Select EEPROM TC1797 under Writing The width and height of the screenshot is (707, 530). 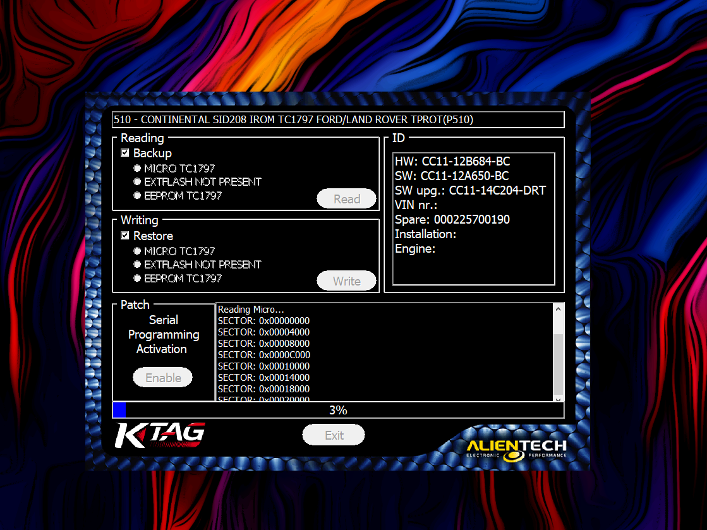[x=137, y=279]
